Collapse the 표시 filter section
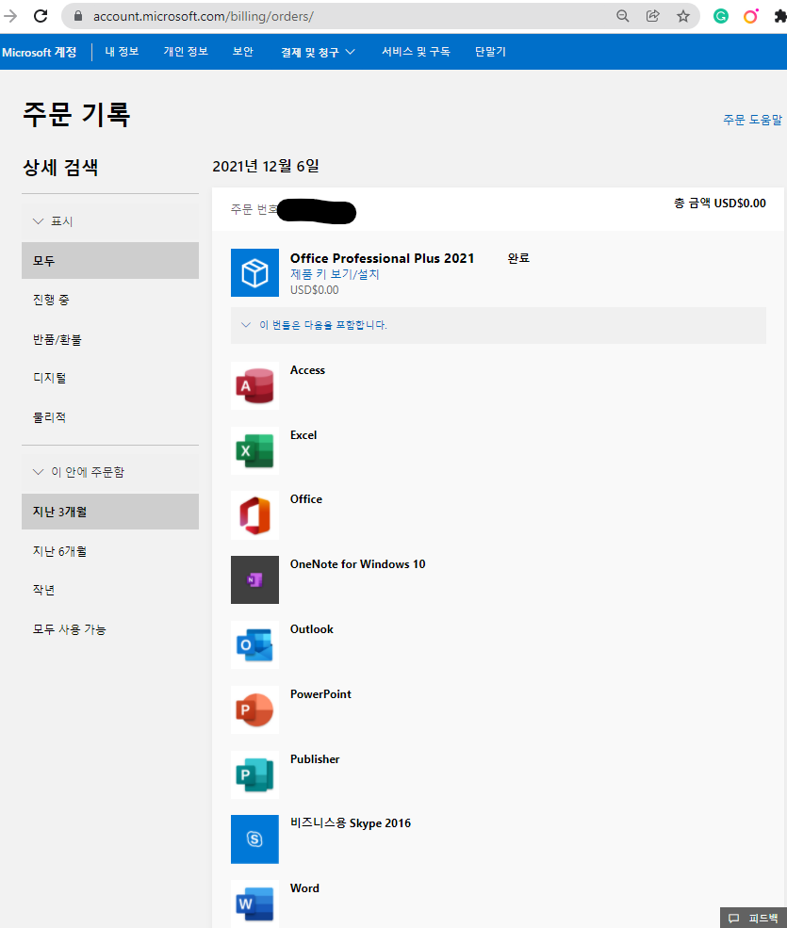787x928 pixels. pos(110,221)
